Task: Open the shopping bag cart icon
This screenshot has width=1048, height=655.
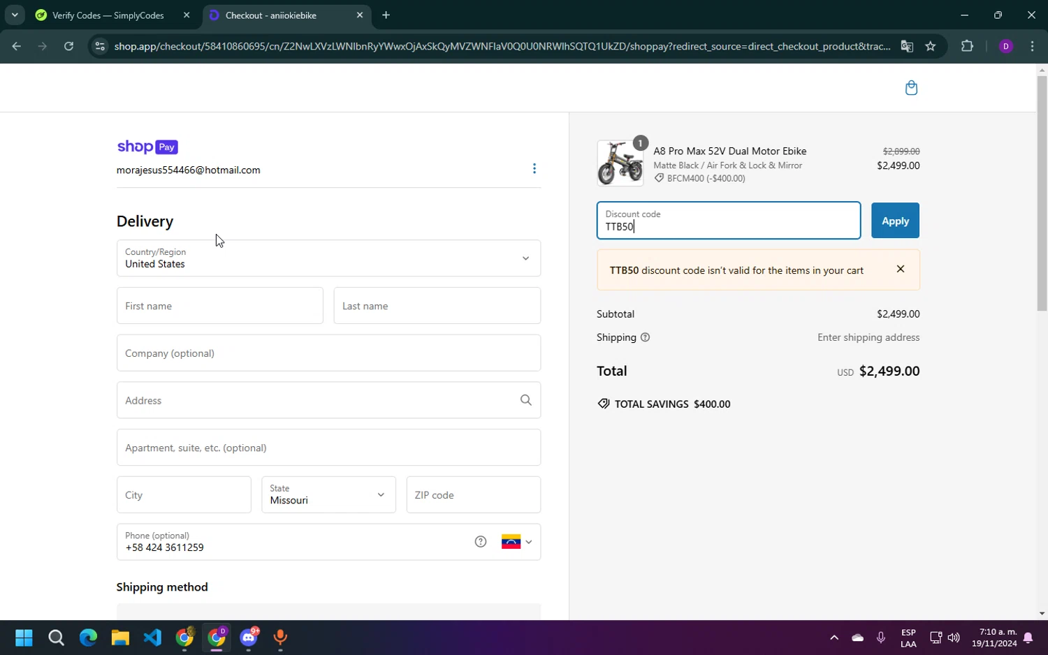Action: 911,88
